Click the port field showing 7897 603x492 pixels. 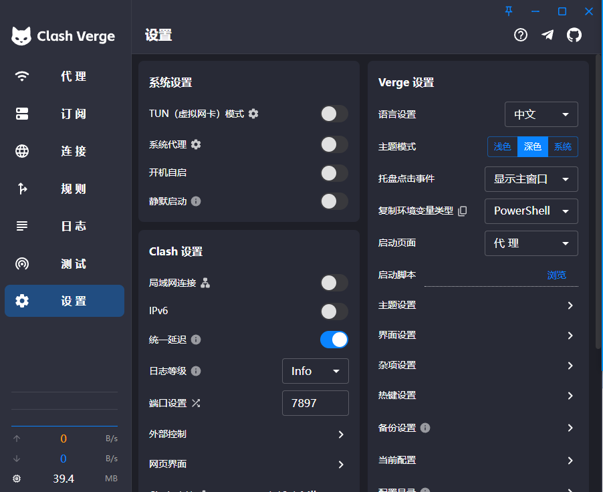coord(316,402)
